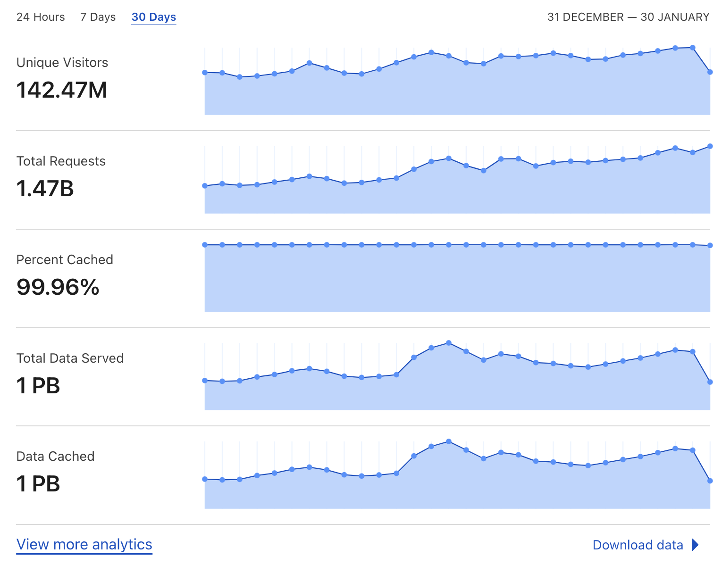The width and height of the screenshot is (722, 565).
Task: Click the 1 PB value under Data Cached
Action: (x=38, y=483)
